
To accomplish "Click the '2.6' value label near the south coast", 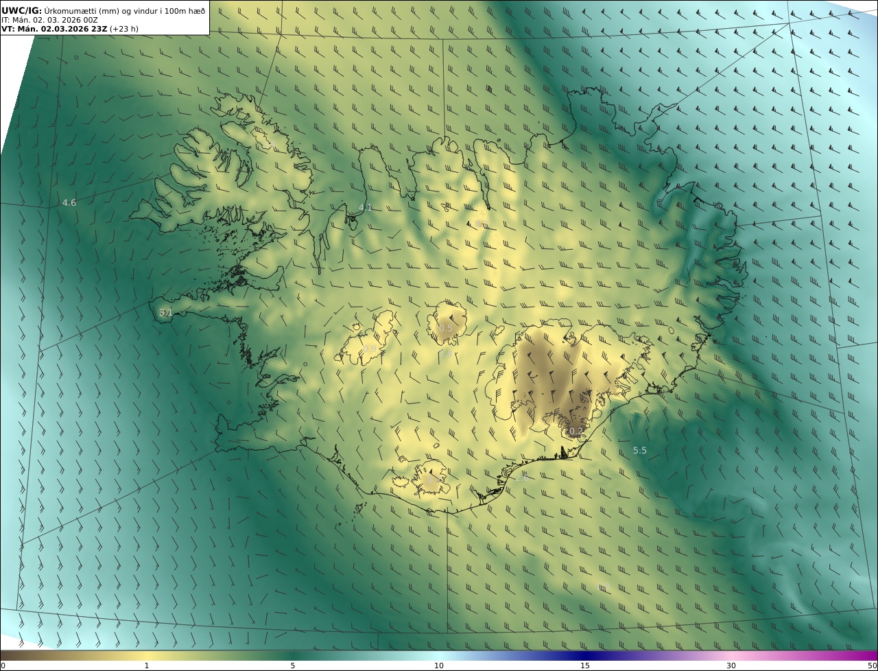I will pos(521,477).
